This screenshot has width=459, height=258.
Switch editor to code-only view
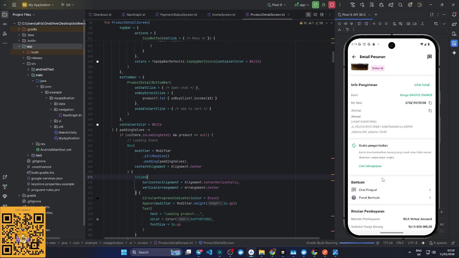[x=308, y=15]
